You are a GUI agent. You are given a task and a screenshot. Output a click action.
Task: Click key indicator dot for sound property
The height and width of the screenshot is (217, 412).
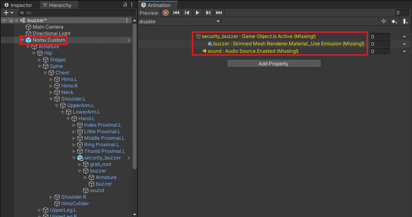[404, 51]
